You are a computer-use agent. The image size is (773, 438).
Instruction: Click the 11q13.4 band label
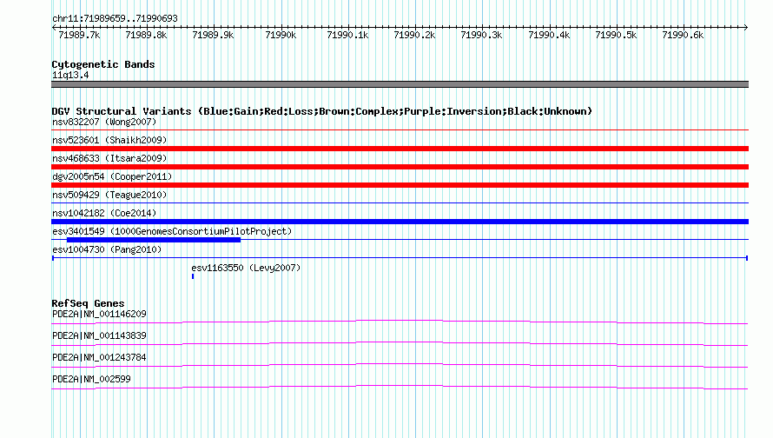point(70,76)
